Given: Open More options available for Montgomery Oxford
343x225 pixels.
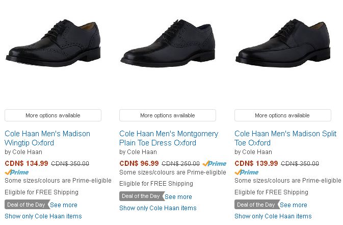Looking at the screenshot, I should [168, 115].
